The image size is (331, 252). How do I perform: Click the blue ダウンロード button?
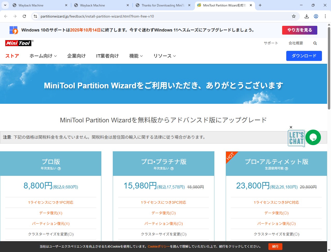304,56
